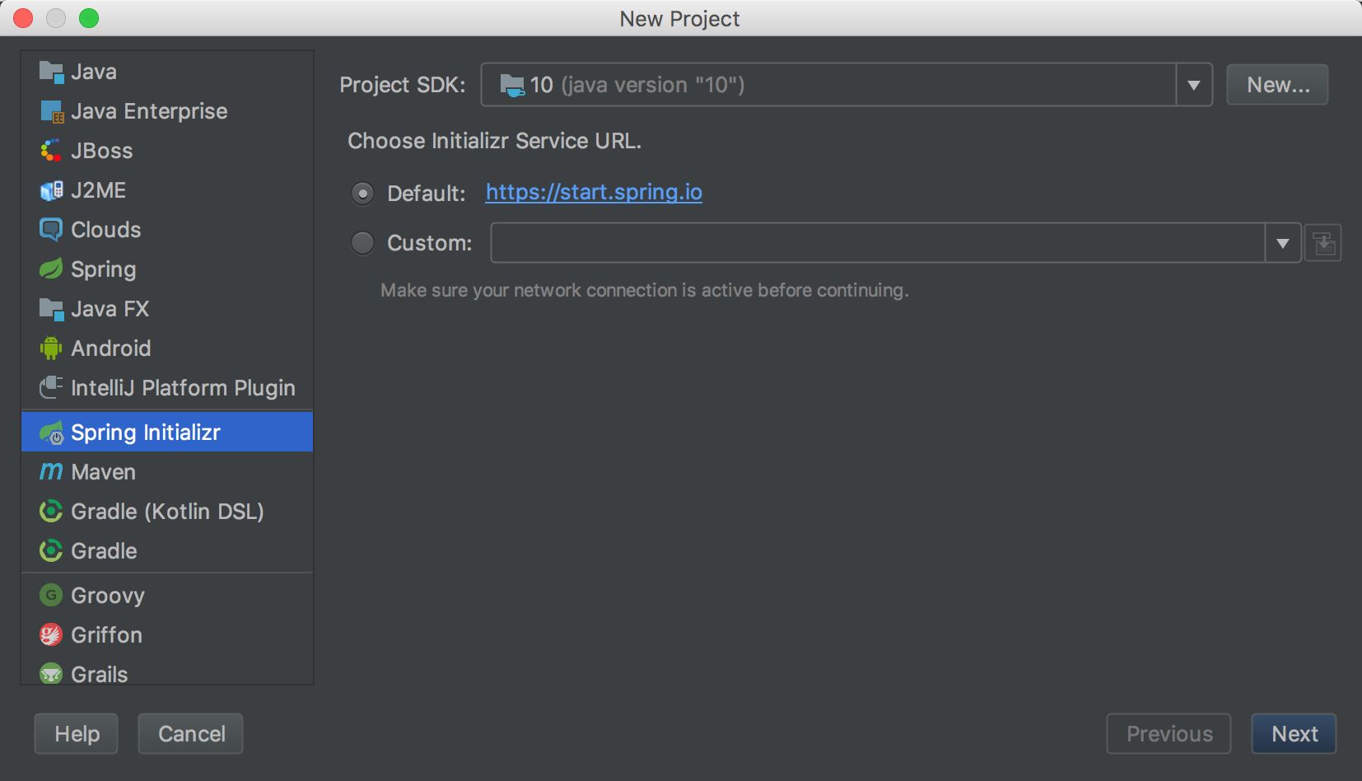Image resolution: width=1362 pixels, height=781 pixels.
Task: Open the Custom URL history dropdown arrow
Action: coord(1282,243)
